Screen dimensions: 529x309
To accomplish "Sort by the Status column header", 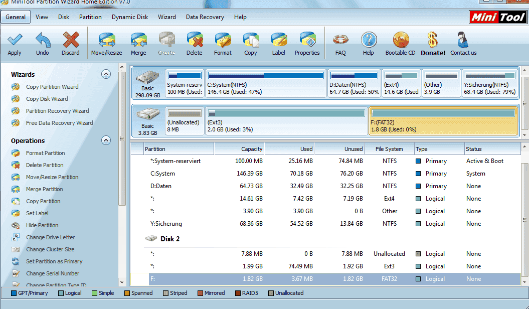I will 492,149.
